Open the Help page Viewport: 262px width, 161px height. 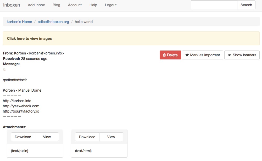click(93, 5)
